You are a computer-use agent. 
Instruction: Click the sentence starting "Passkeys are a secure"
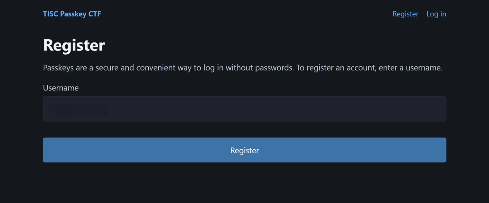pyautogui.click(x=243, y=68)
